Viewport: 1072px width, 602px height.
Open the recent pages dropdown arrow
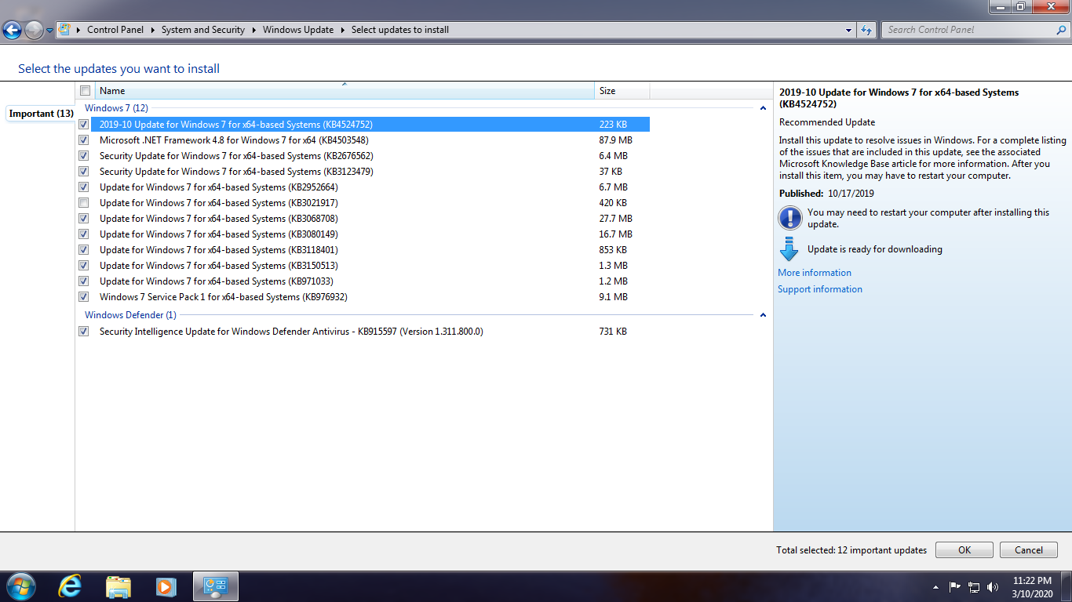49,31
